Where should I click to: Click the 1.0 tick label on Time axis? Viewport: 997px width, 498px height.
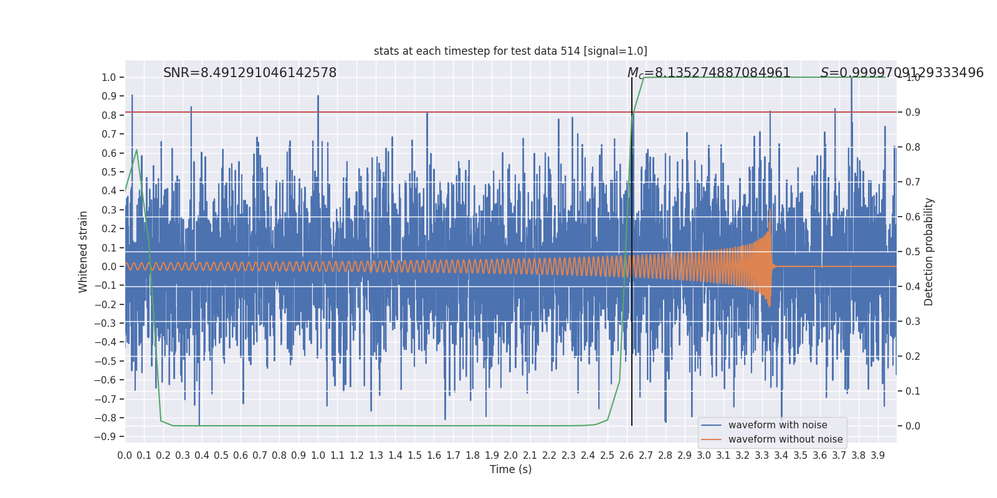coord(318,456)
